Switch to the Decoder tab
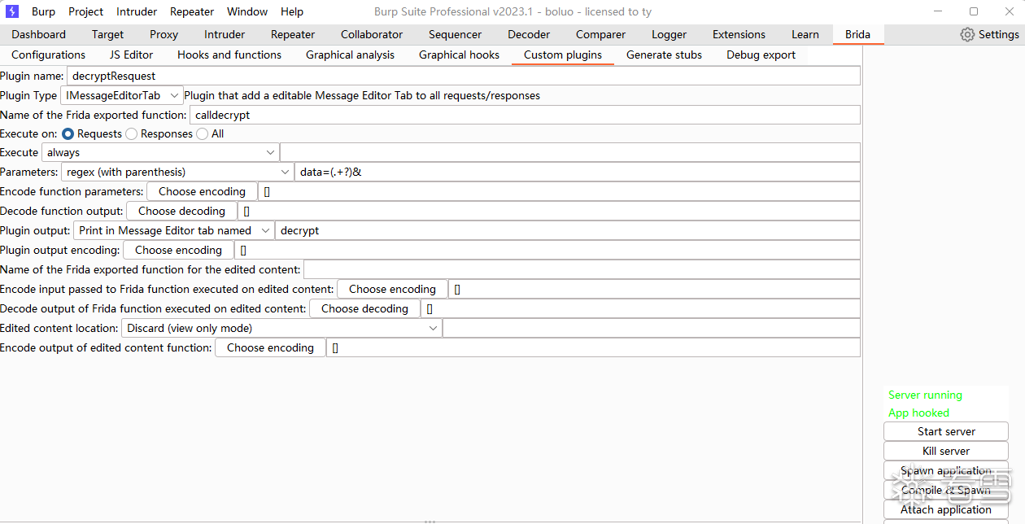The height and width of the screenshot is (524, 1025). [529, 34]
